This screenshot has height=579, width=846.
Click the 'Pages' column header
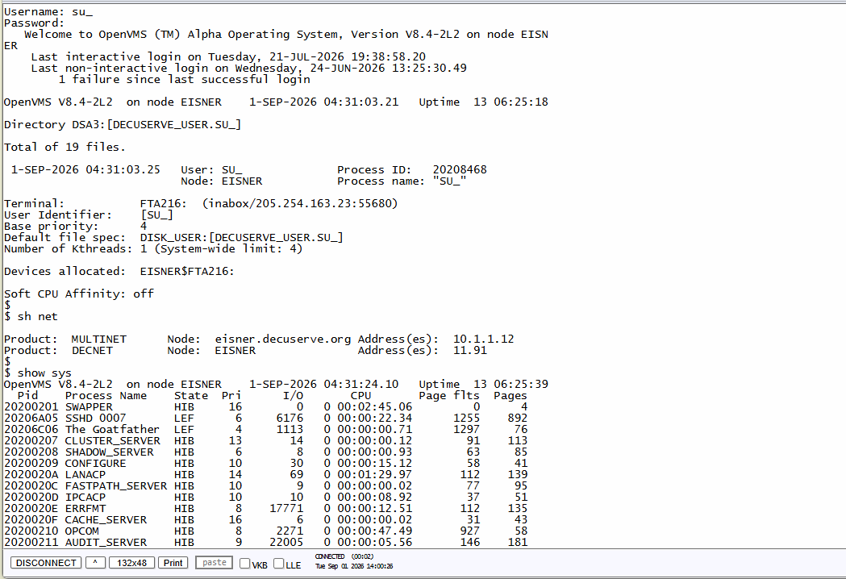tap(511, 395)
